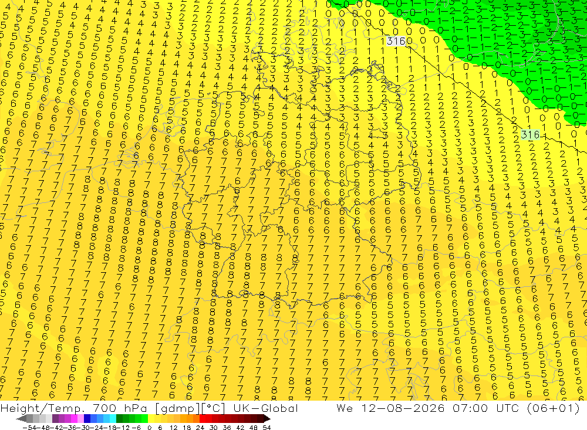Click the '42' legend scale value
The image size is (587, 430).
(x=240, y=428)
